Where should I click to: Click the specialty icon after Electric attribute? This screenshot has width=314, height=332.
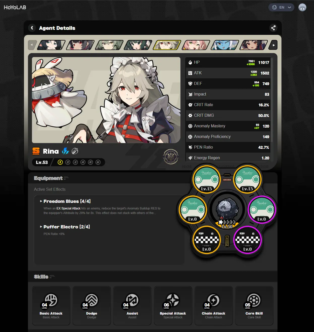coord(75,151)
